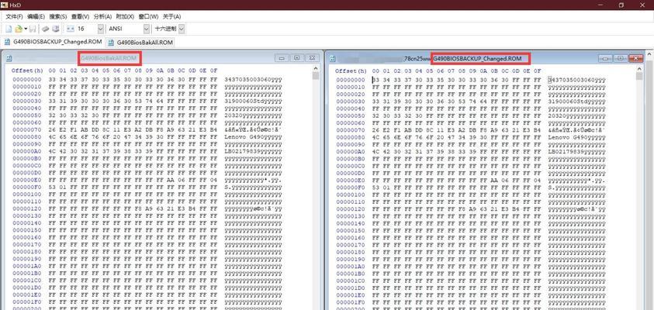Click scroll-up arrow in right hex window
The height and width of the screenshot is (310, 654).
point(639,68)
